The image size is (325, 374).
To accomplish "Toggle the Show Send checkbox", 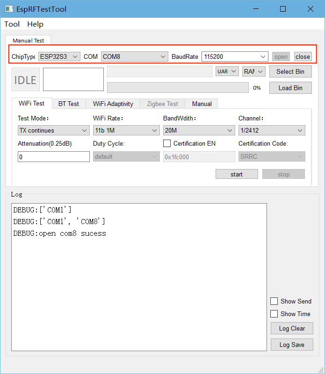I will pyautogui.click(x=274, y=301).
